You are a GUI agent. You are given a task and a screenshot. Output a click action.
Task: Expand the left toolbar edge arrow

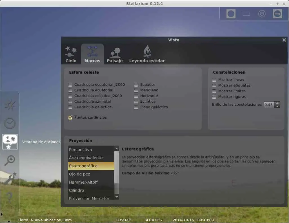coord(2,214)
